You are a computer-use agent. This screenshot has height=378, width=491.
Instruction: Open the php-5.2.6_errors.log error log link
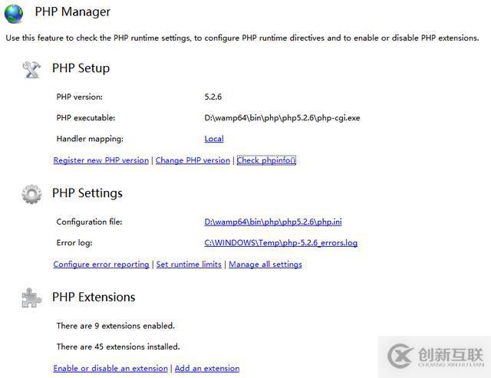tap(281, 243)
